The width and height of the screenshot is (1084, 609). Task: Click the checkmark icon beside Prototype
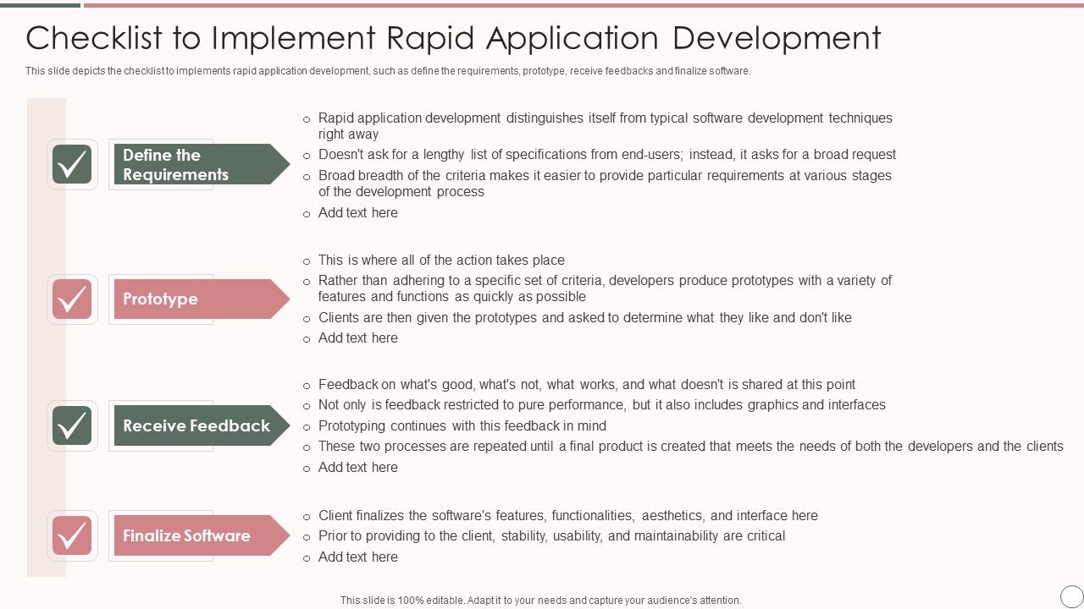(x=72, y=299)
